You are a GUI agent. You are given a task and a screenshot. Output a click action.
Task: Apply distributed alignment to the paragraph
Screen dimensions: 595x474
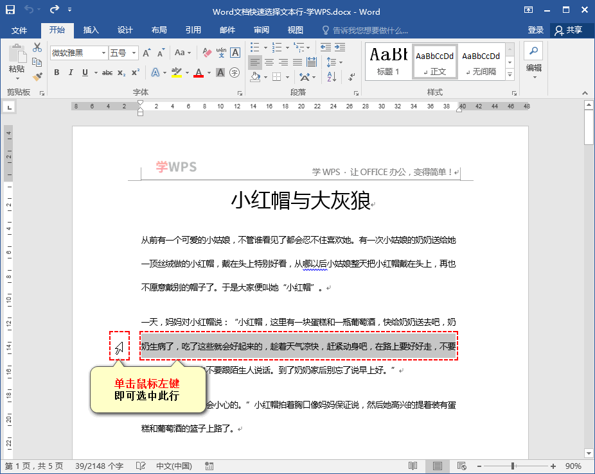click(x=312, y=62)
